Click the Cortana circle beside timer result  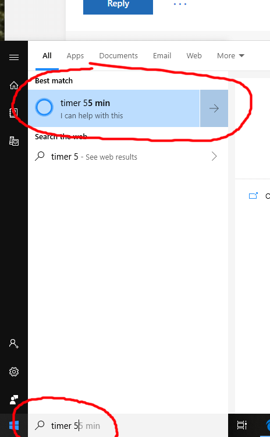click(x=44, y=107)
